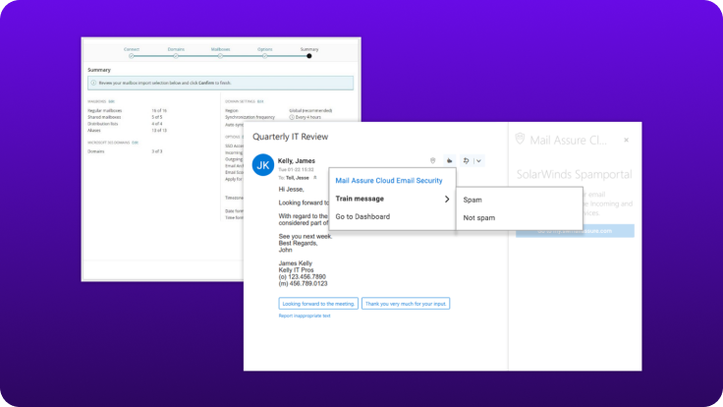Click phone number (o) 123.456.7890

coord(302,277)
